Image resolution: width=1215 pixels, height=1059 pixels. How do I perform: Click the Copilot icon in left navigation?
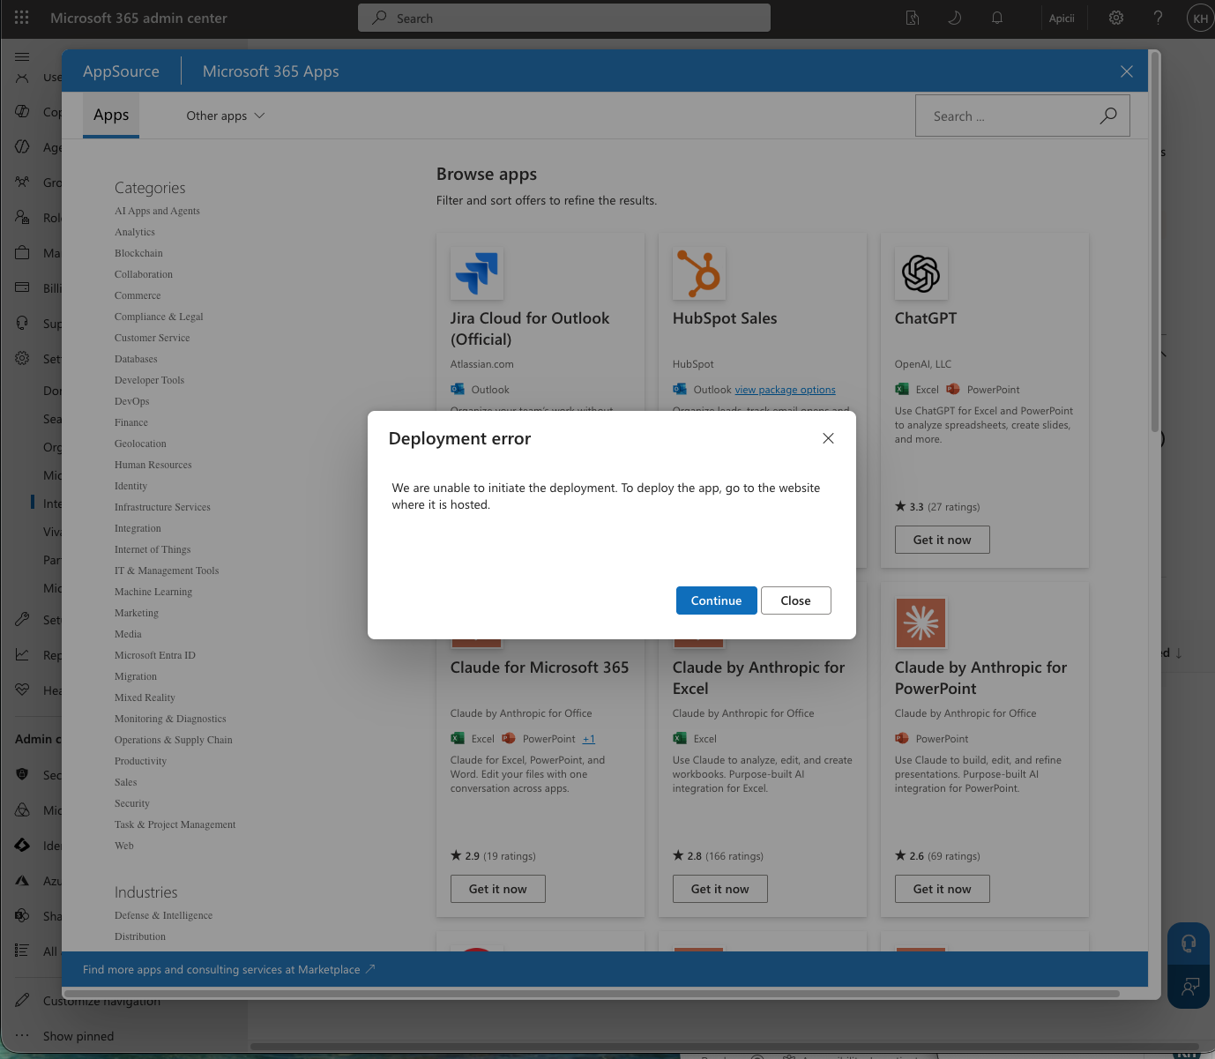(22, 112)
